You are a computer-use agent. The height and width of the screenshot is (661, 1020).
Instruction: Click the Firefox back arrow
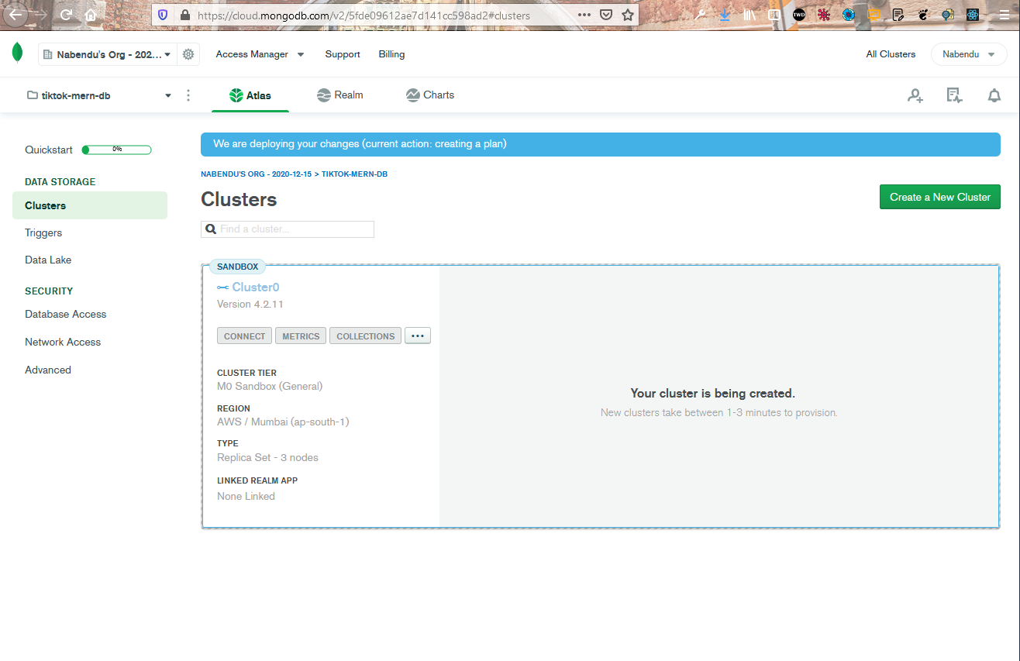pos(16,14)
